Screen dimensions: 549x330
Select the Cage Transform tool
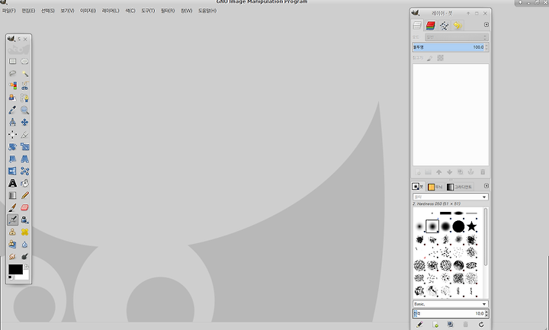click(24, 171)
